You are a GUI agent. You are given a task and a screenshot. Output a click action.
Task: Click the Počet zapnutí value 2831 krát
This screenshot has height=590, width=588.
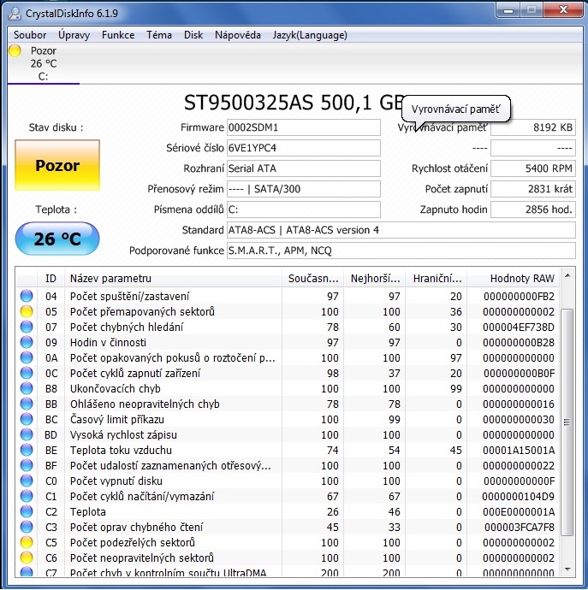tap(533, 189)
